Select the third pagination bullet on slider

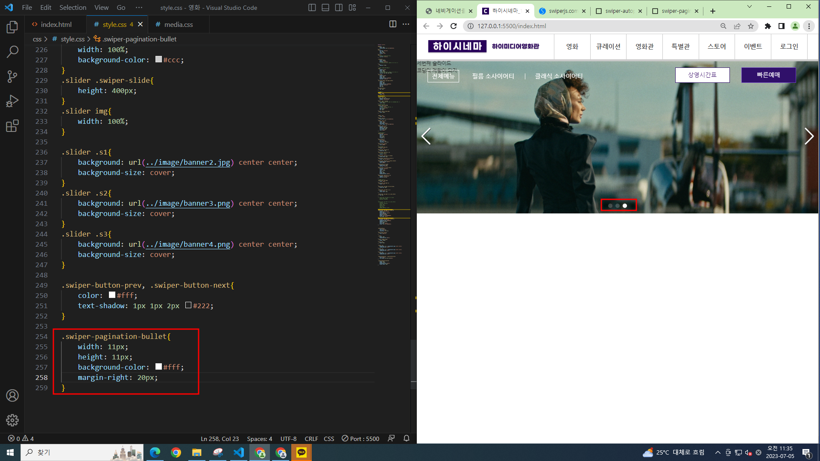pos(625,206)
